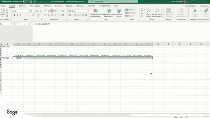The width and height of the screenshot is (210, 118).
Task: Click the Name Box showing B6
Action: pyautogui.click(x=6, y=24)
